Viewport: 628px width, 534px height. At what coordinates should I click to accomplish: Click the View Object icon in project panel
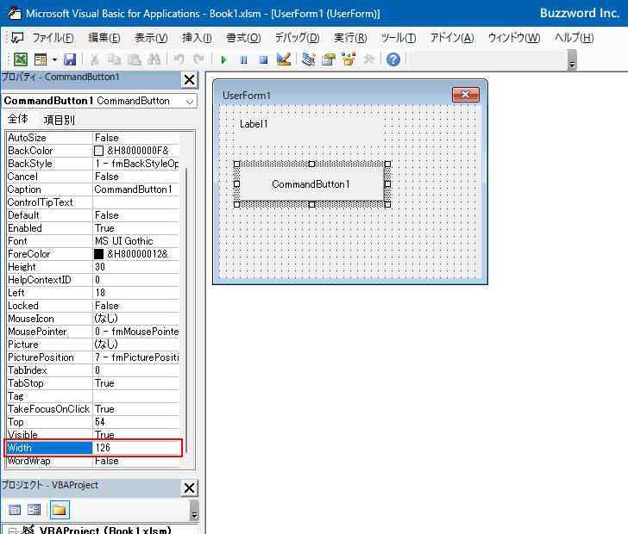(35, 510)
